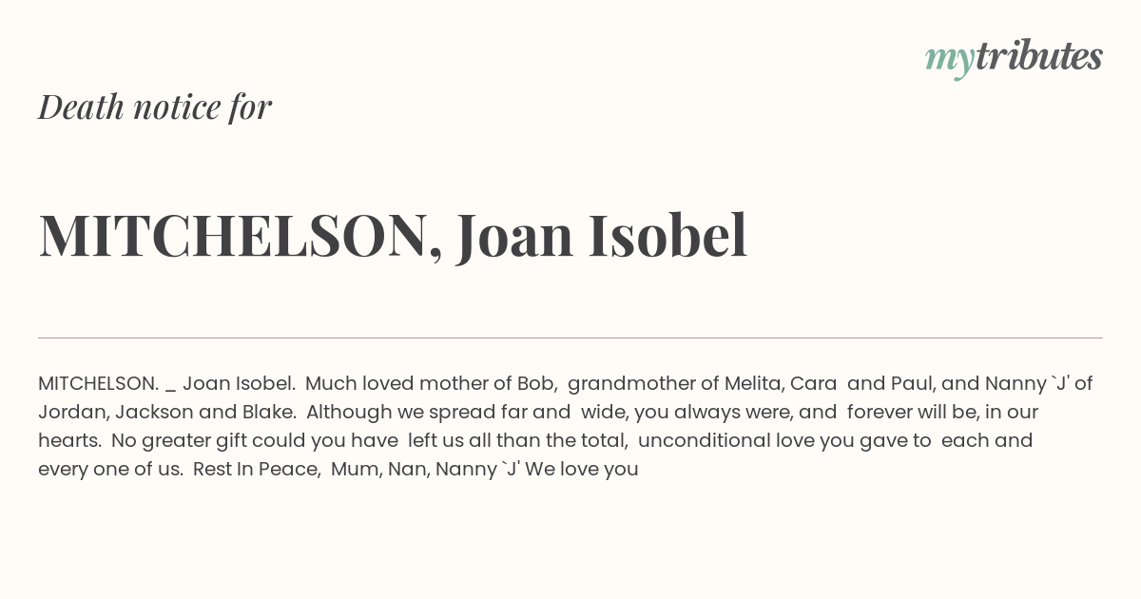Click the word "MITCHELSON," in the large title

click(241, 238)
